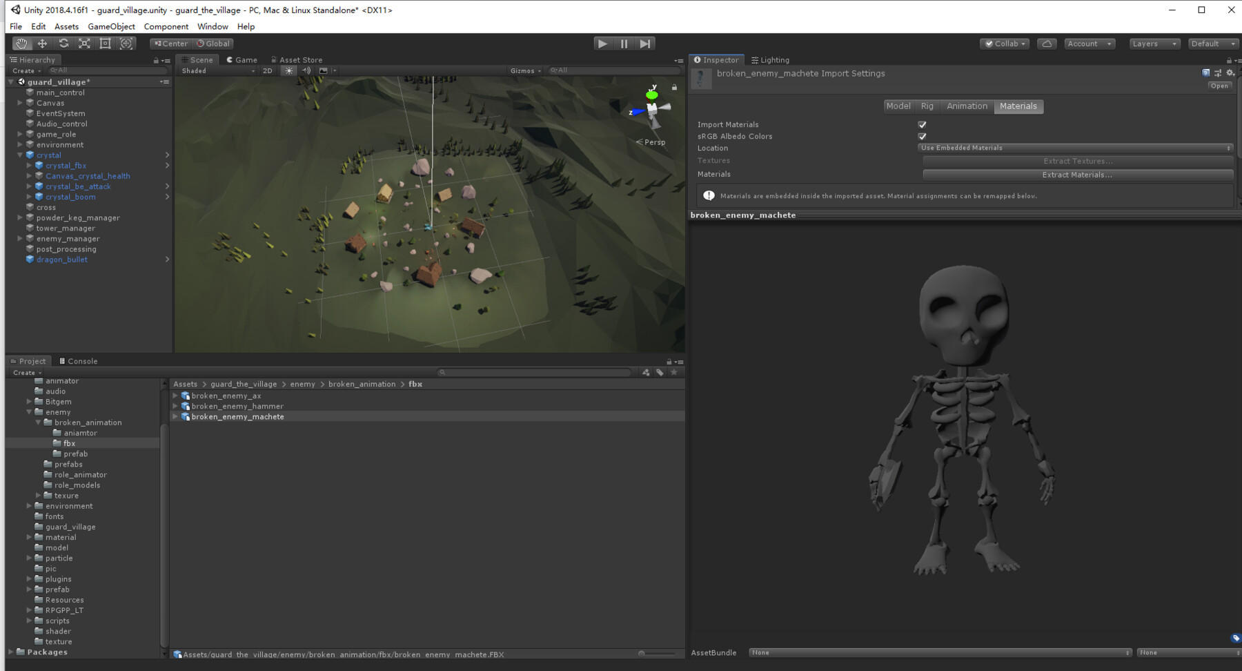Open import settings help icon
Viewport: 1242px width, 671px height.
[1205, 72]
